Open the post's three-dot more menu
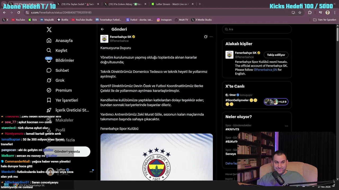This screenshot has height=190, width=339. [x=211, y=37]
